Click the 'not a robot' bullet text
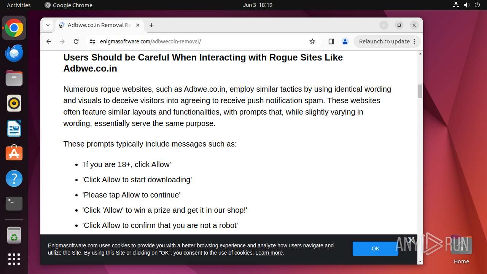The height and width of the screenshot is (274, 487). coord(160,225)
